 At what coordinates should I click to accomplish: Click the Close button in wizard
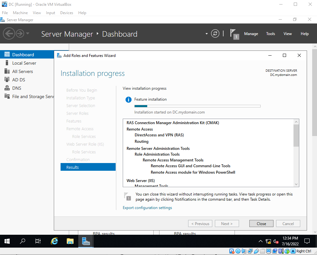pos(261,223)
